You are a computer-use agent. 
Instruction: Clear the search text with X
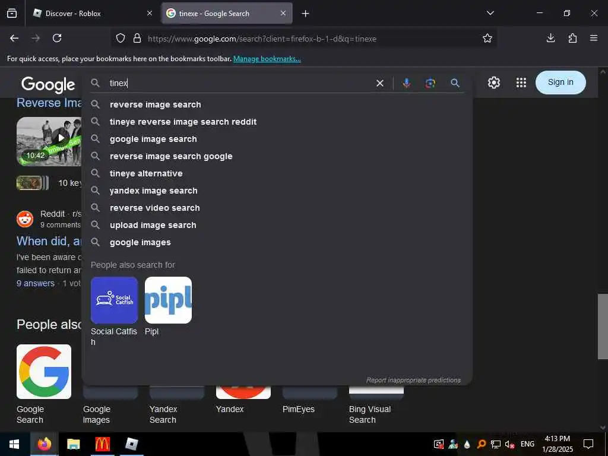coord(380,83)
